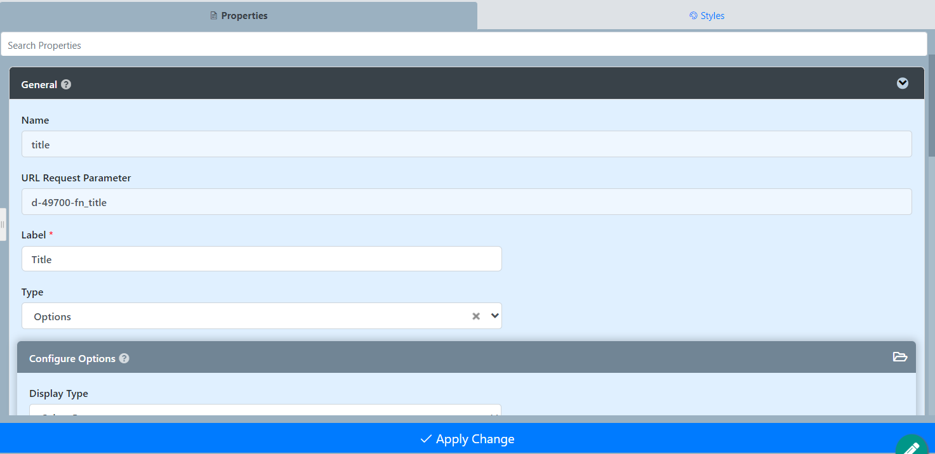Select the vertical scrollbar thumb
935x454 pixels.
tap(931, 106)
